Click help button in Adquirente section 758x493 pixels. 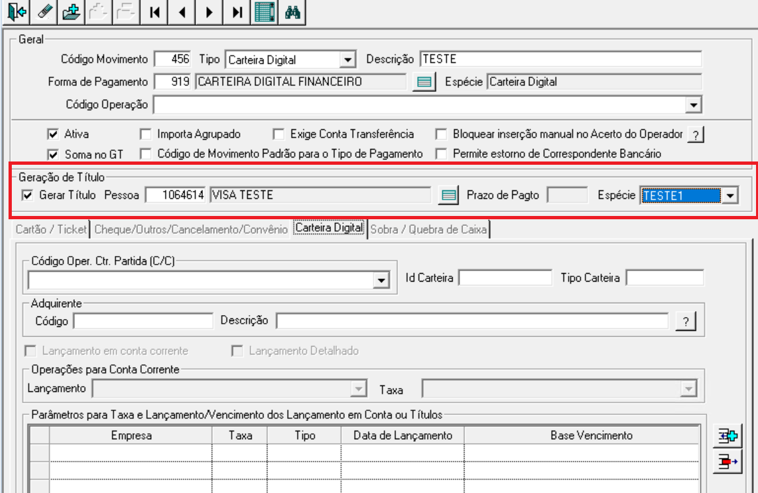point(686,321)
